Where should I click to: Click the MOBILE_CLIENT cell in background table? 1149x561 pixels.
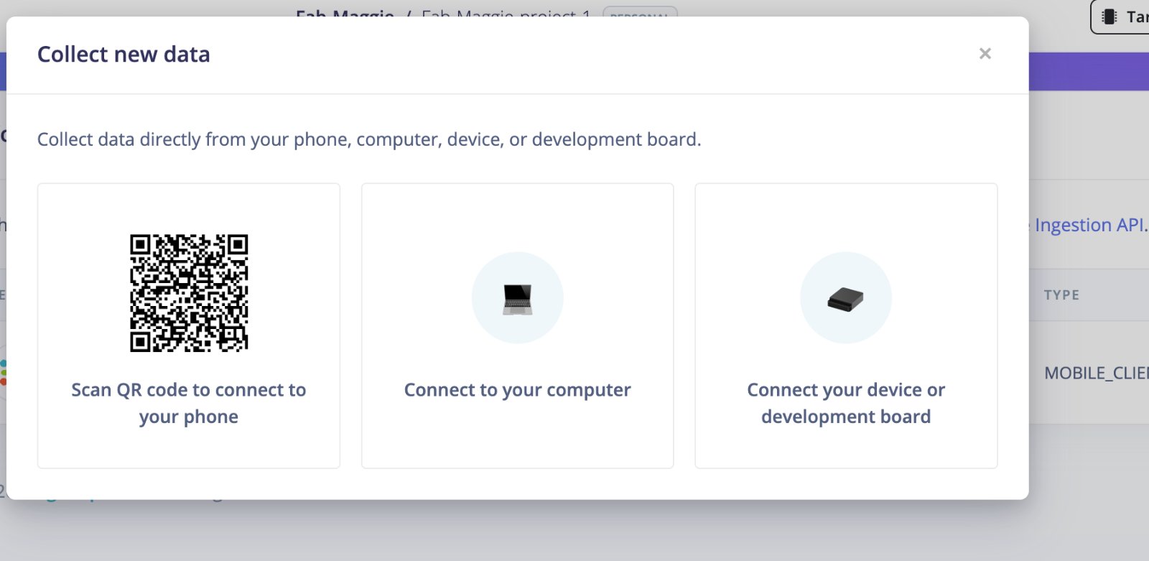1096,373
